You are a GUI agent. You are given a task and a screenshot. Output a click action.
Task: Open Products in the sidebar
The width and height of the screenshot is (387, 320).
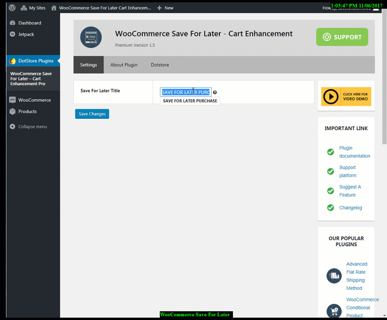coord(27,111)
